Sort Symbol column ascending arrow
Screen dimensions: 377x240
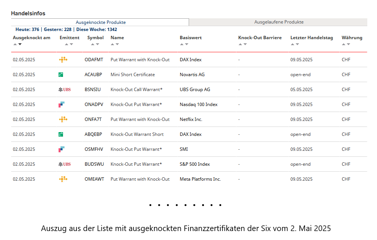92,44
